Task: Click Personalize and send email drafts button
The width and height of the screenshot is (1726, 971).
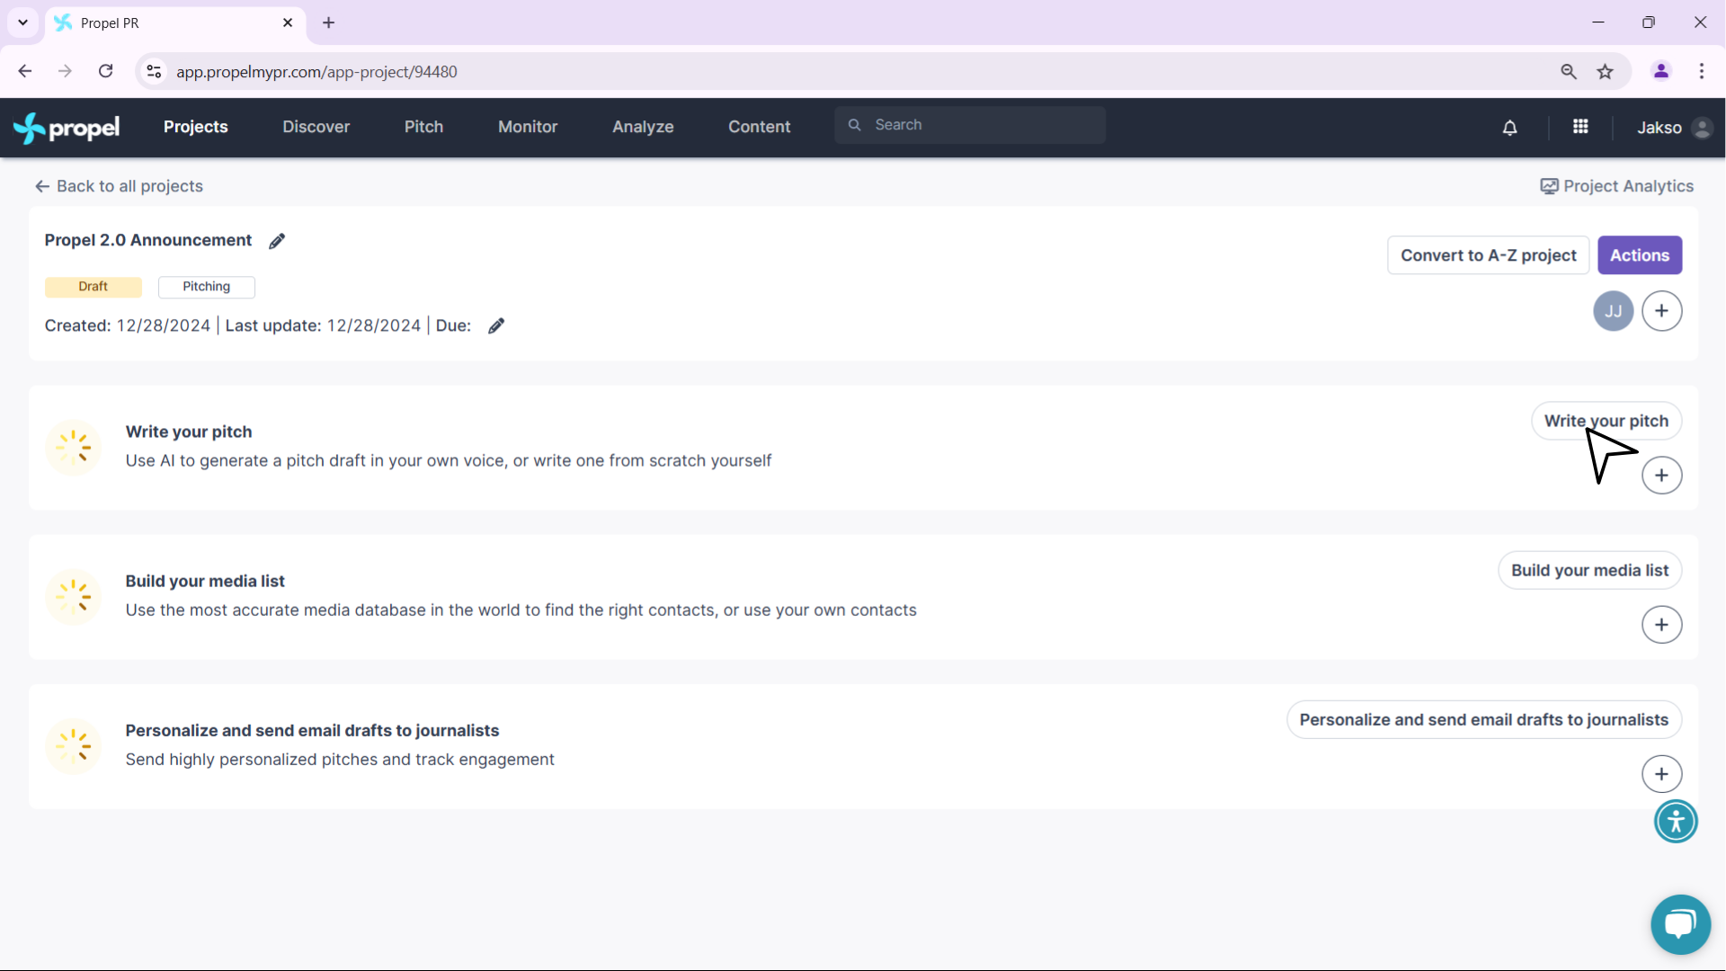Action: pos(1484,719)
